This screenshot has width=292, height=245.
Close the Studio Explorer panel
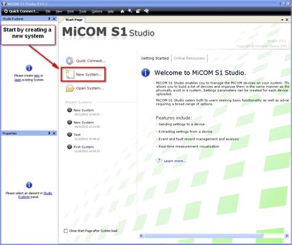click(54, 18)
